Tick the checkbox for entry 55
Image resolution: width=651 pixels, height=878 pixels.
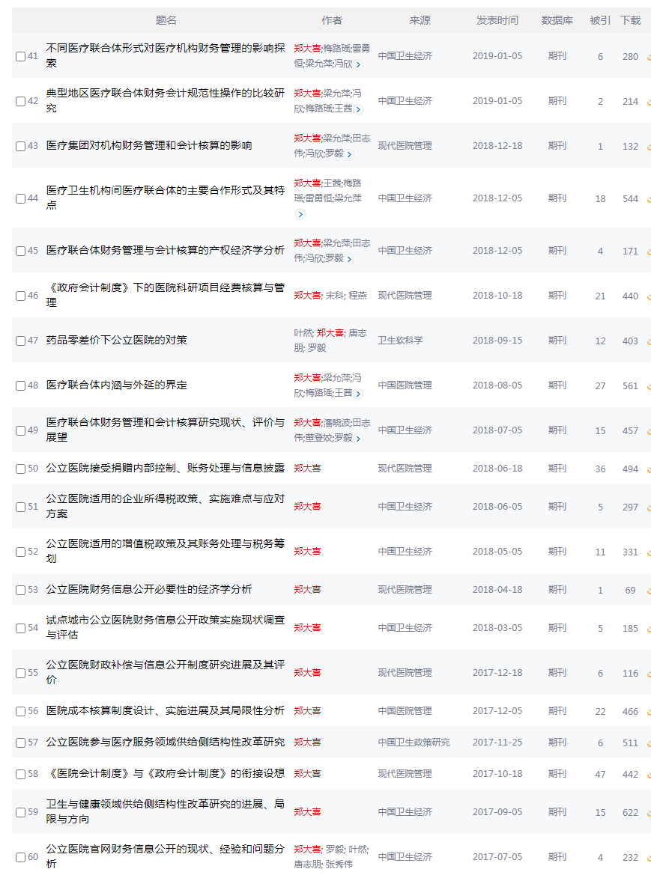point(20,672)
